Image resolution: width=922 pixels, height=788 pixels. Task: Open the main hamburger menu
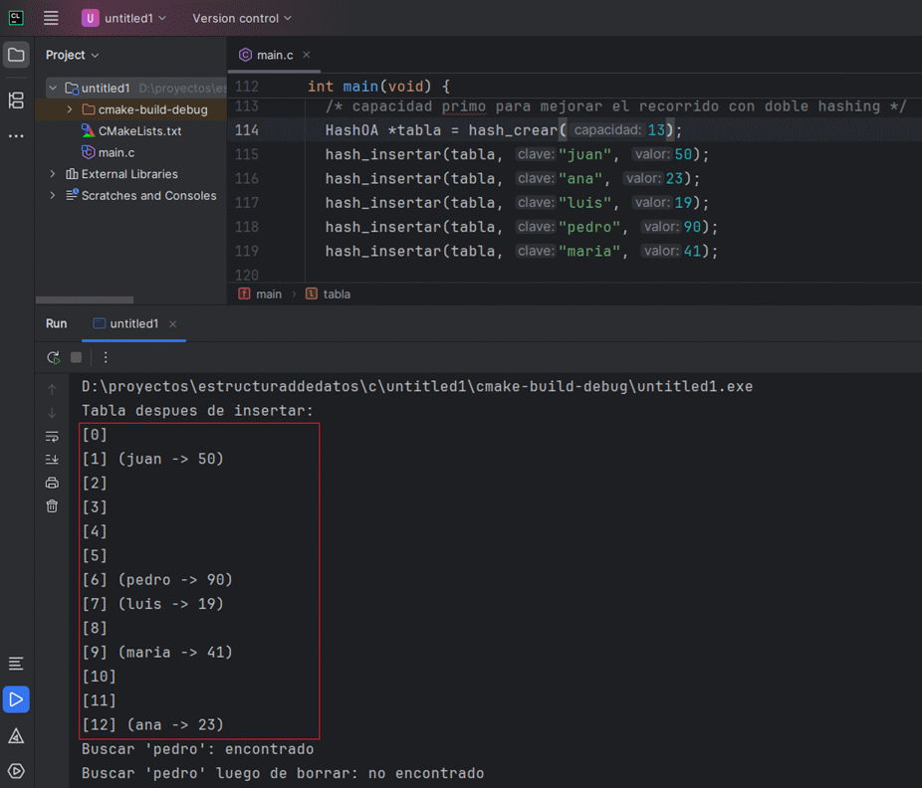point(51,17)
